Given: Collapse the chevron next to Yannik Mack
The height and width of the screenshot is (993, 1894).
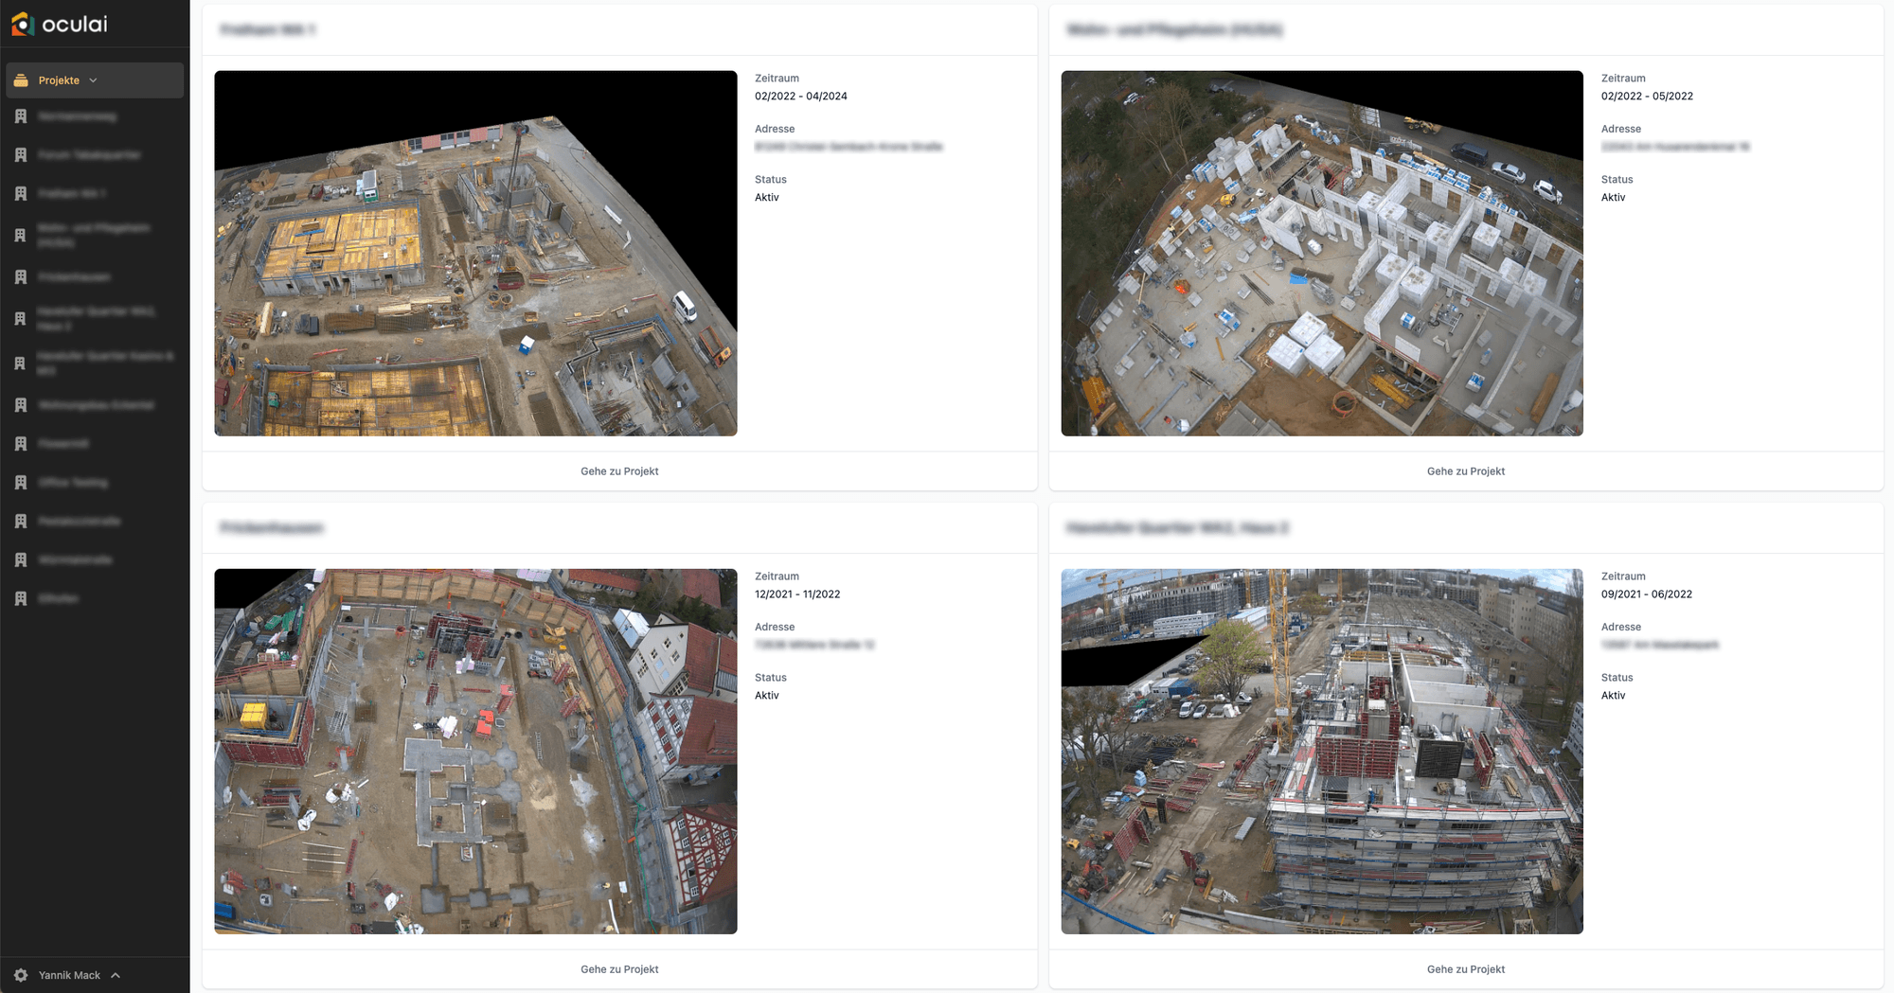Looking at the screenshot, I should click(116, 975).
